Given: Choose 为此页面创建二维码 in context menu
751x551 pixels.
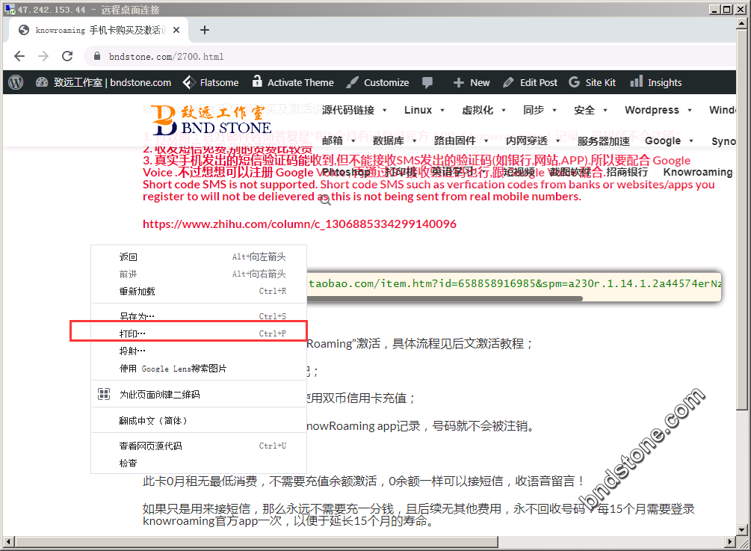Looking at the screenshot, I should 199,394.
